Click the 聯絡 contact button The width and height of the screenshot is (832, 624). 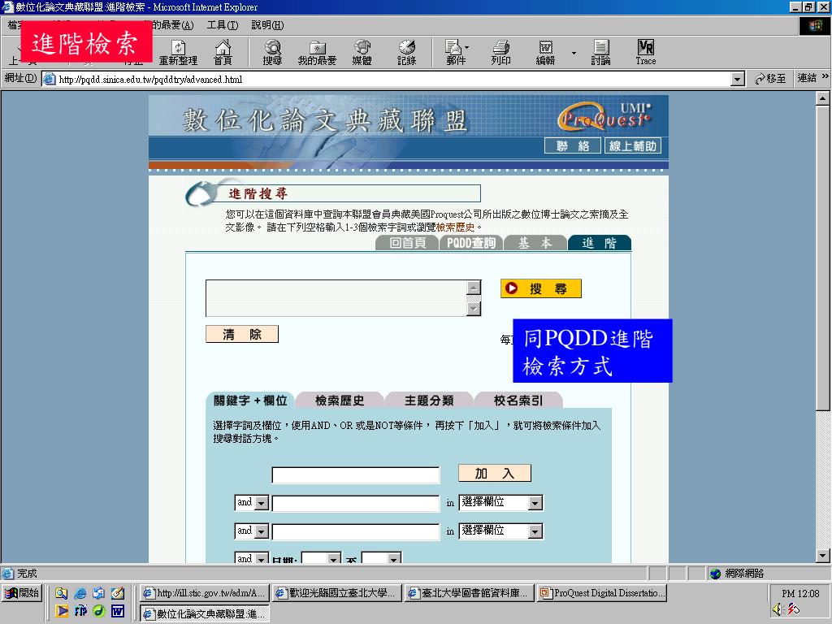[x=573, y=146]
